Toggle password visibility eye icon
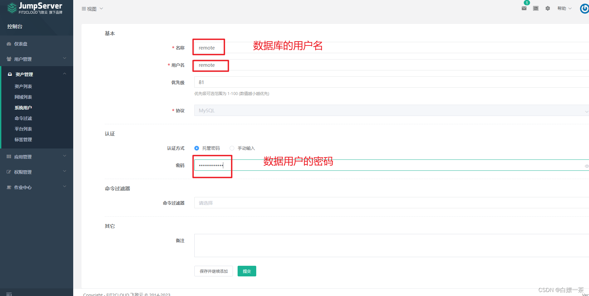 (586, 166)
